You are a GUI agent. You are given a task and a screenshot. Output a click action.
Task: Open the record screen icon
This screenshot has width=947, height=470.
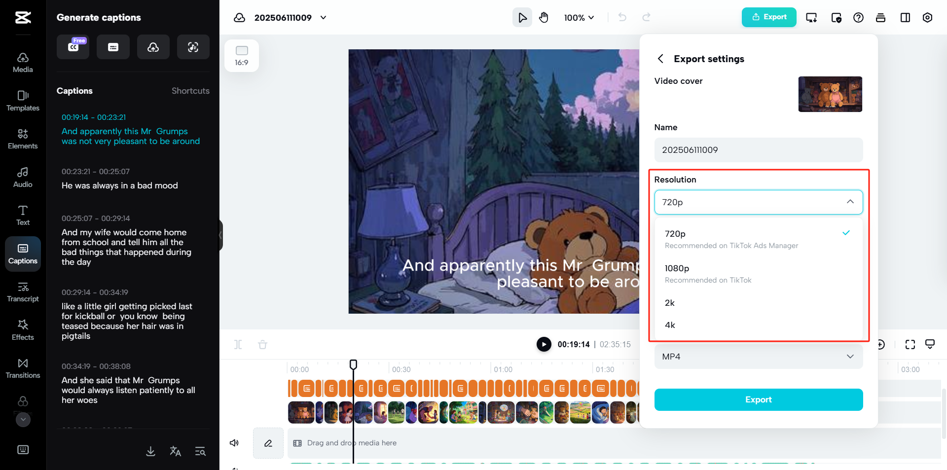click(x=836, y=18)
